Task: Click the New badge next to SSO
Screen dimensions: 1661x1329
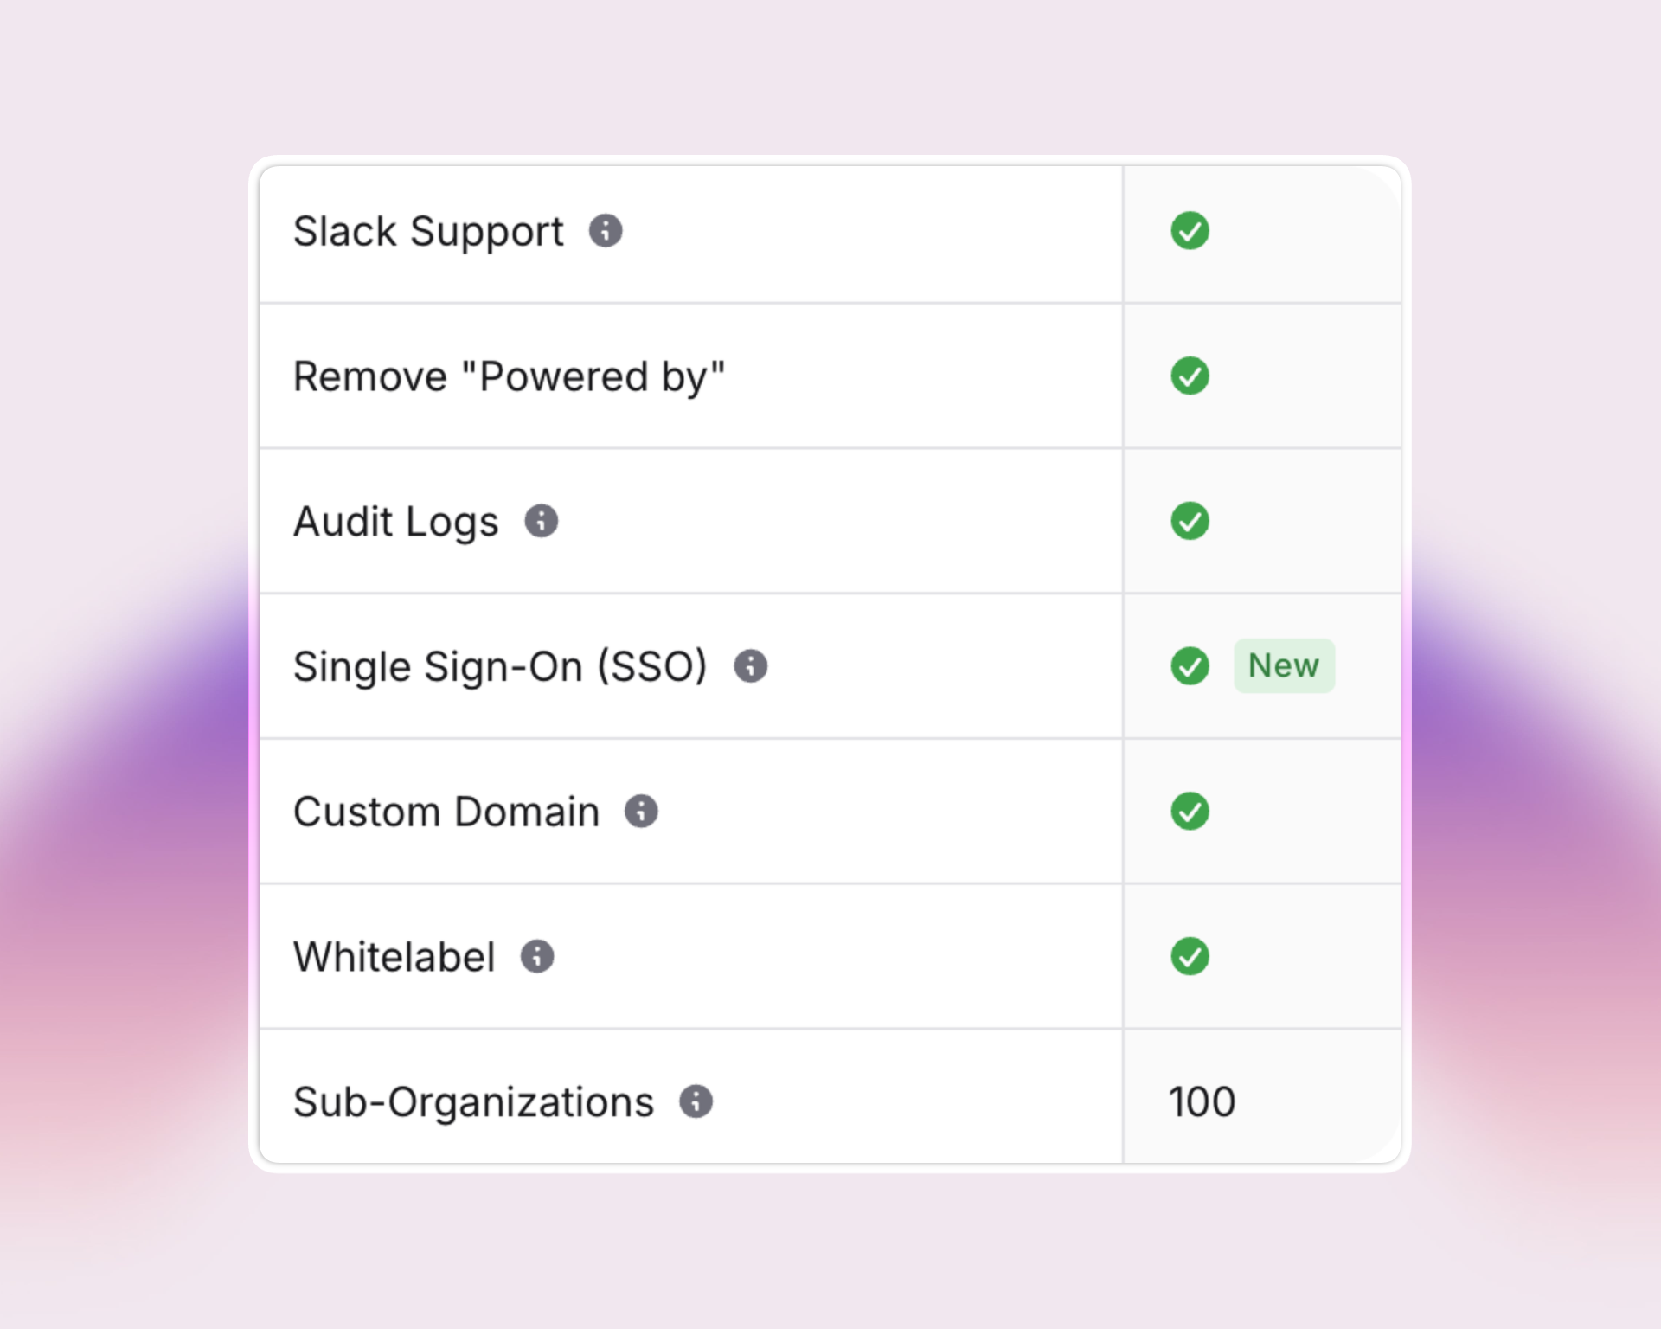Action: tap(1284, 666)
